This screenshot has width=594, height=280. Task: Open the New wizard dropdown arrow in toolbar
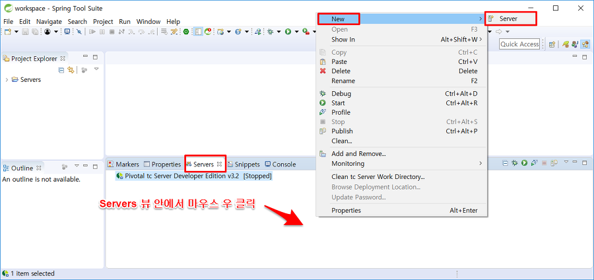click(16, 32)
